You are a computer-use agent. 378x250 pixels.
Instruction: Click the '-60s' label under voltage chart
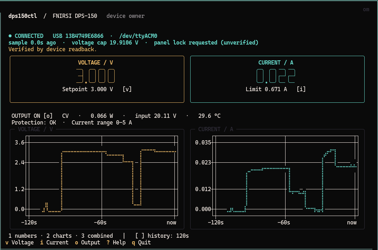pos(100,223)
